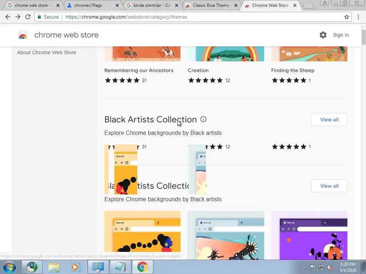The height and width of the screenshot is (274, 366).
Task: Open the Windows Start orb
Action: point(10,267)
